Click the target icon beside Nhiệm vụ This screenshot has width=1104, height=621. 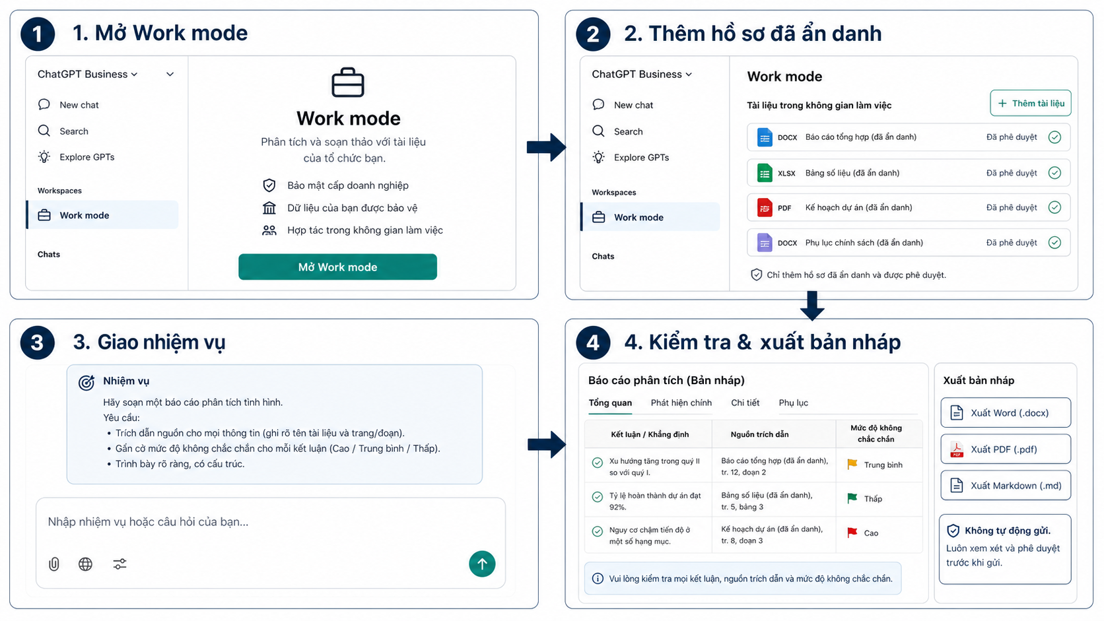(86, 382)
